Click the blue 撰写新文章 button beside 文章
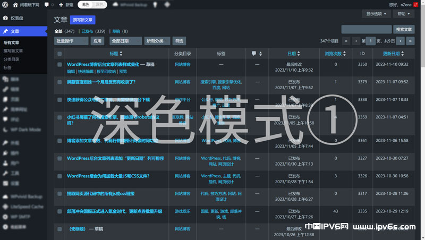Image resolution: width=425 pixels, height=240 pixels. pos(83,20)
